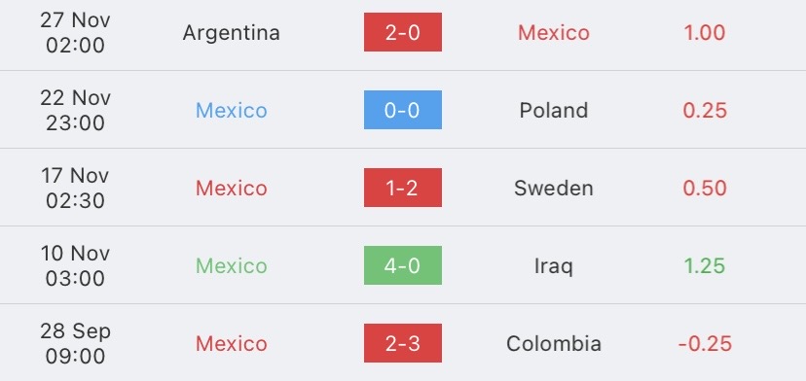Open the Iraq team link
806x381 pixels.
coord(554,266)
